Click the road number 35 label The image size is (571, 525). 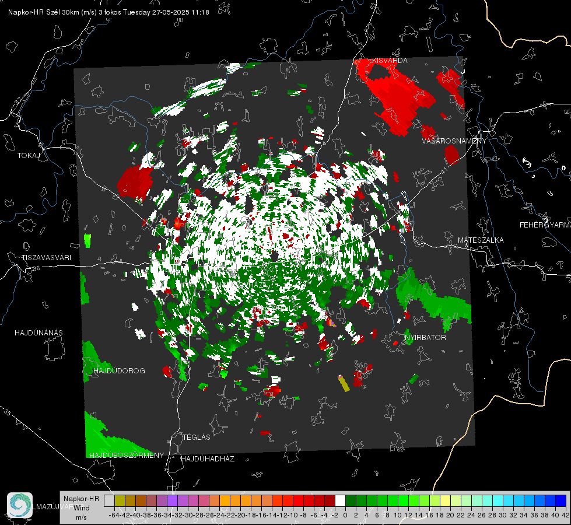(8, 413)
